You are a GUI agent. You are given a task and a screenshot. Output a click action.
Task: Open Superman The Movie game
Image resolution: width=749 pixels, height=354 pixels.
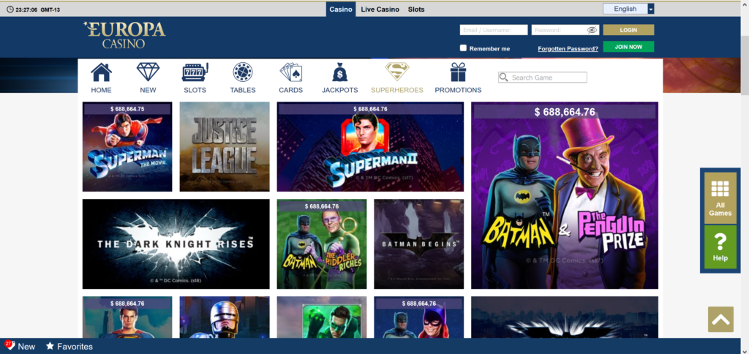tap(127, 147)
